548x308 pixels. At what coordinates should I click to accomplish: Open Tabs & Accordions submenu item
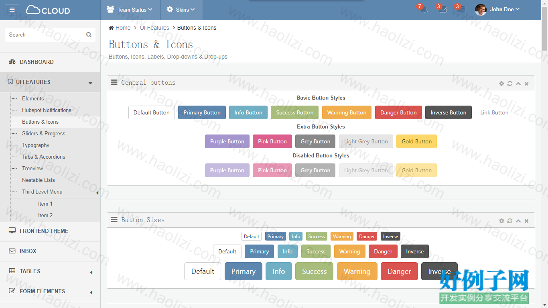[x=44, y=157]
